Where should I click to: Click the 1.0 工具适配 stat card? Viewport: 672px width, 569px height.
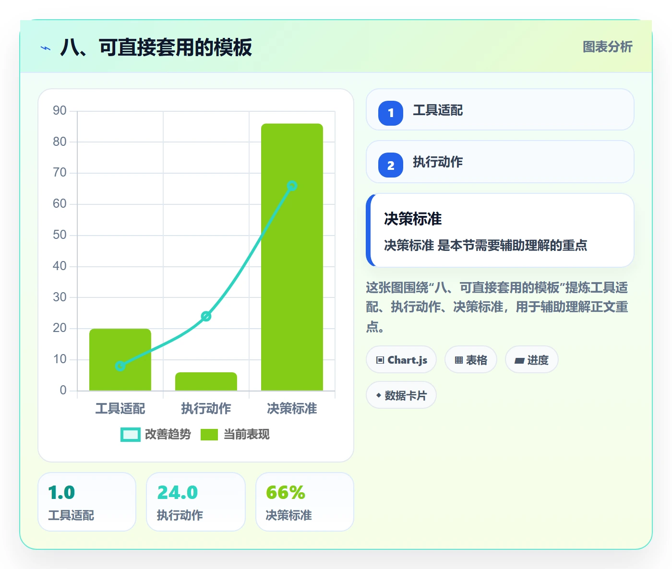tap(87, 502)
